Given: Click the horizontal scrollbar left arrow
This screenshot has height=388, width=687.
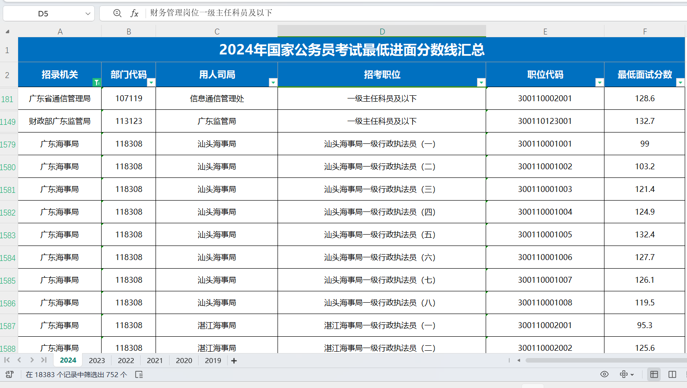Looking at the screenshot, I should [x=519, y=360].
